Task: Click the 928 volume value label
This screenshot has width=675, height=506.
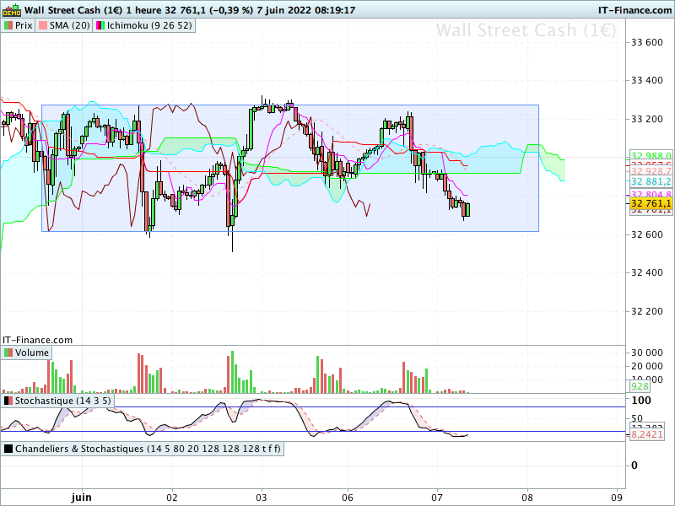Action: point(640,386)
